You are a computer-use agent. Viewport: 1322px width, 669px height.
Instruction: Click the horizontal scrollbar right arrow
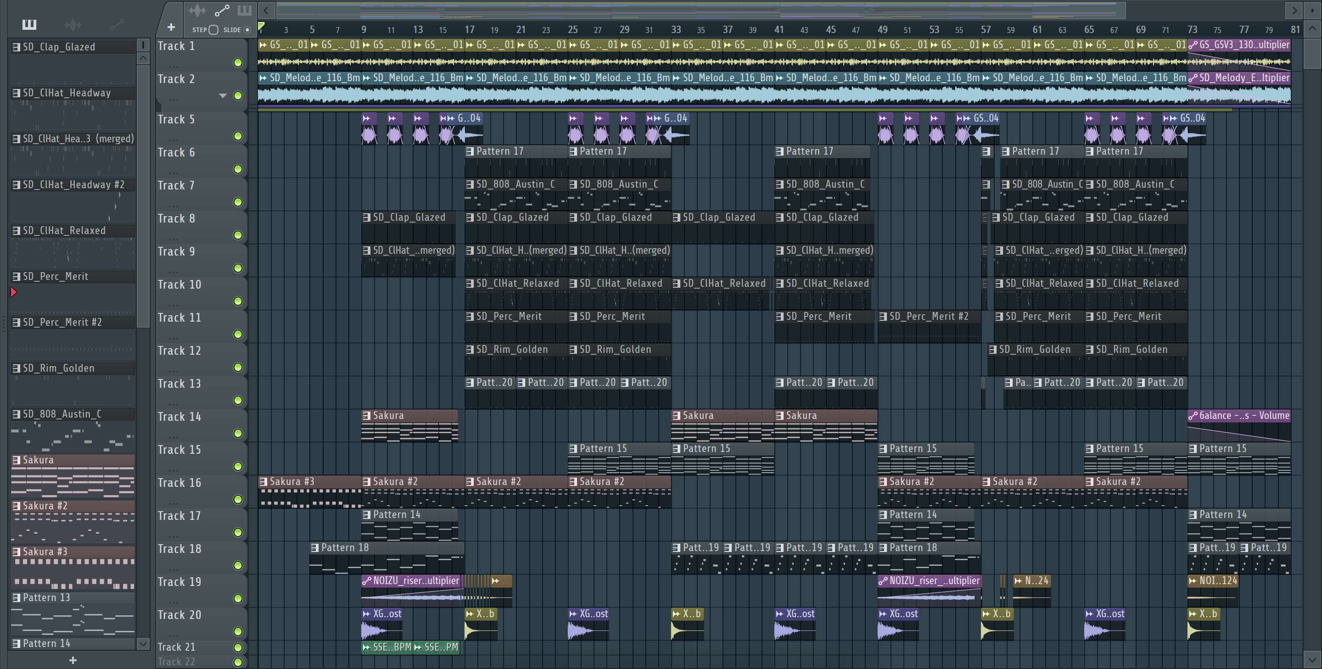click(1294, 10)
